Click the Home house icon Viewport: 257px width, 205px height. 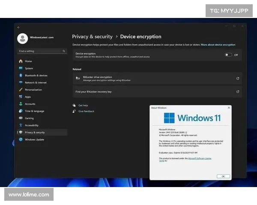coord(21,61)
